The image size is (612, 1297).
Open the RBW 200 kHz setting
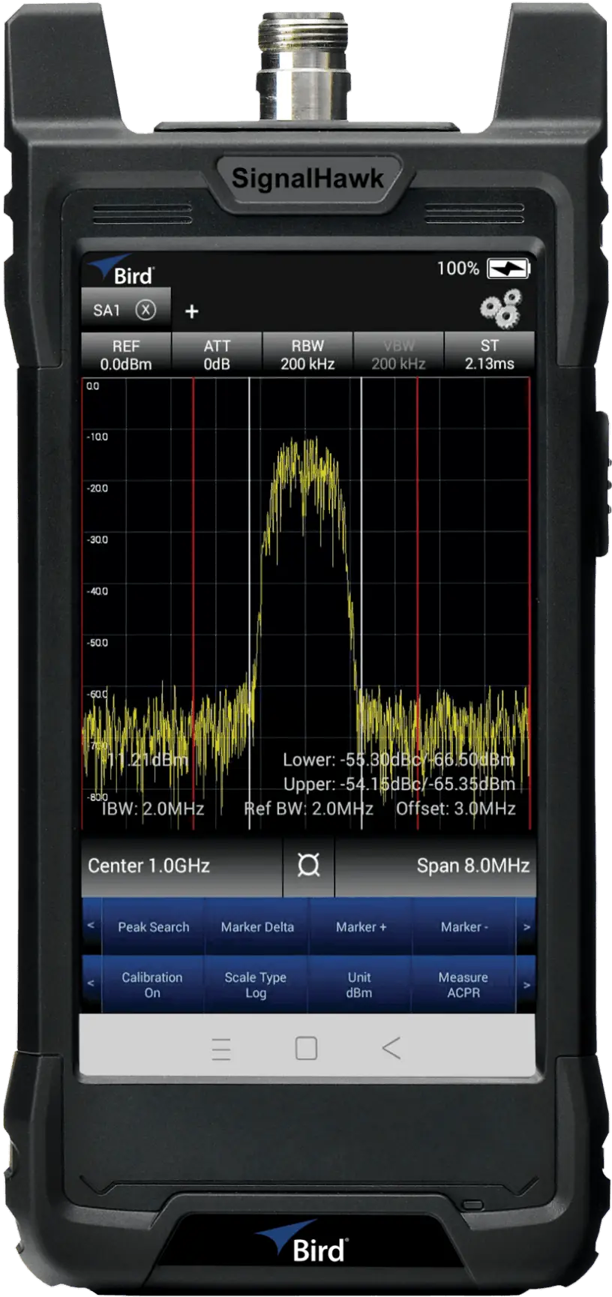click(307, 354)
